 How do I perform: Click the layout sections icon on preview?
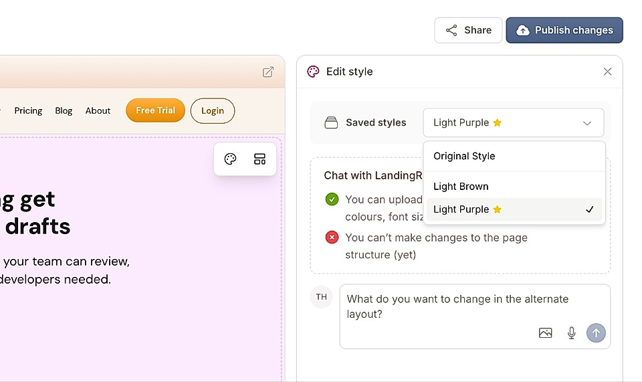(259, 159)
